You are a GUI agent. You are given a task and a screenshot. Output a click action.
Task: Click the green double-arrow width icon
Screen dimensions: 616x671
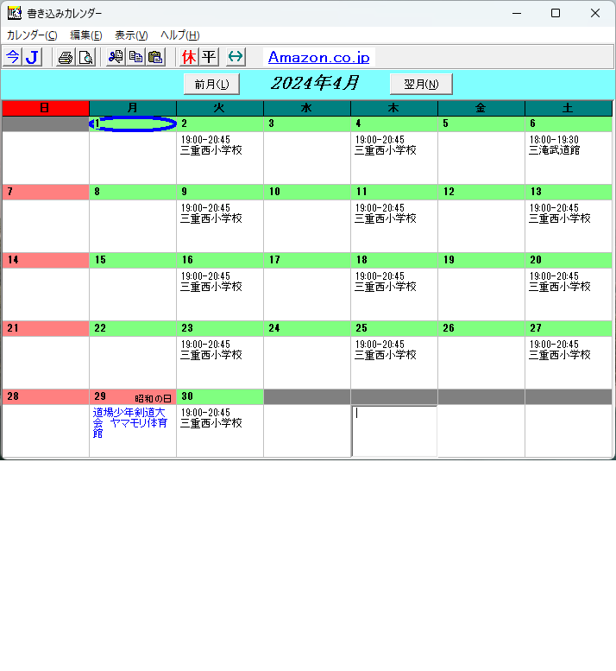[236, 57]
